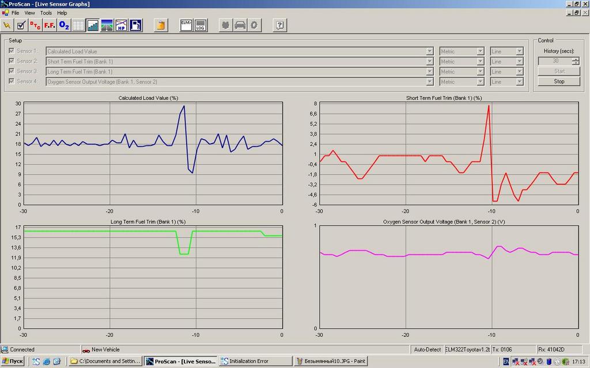
Task: Toggle the Sensor 1 checkbox
Action: pyautogui.click(x=12, y=51)
